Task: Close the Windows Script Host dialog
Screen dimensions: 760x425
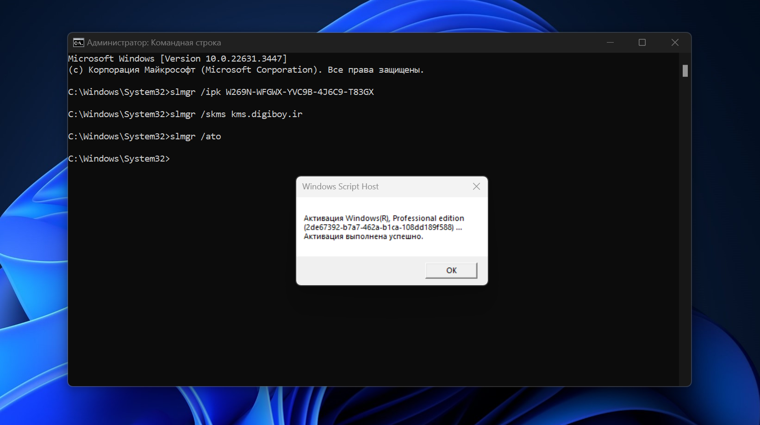Action: [476, 186]
